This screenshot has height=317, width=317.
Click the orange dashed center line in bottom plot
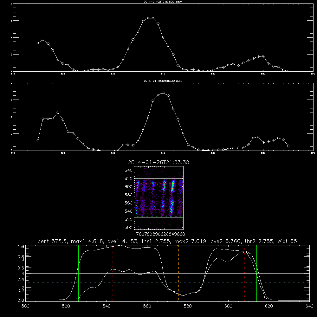point(178,273)
